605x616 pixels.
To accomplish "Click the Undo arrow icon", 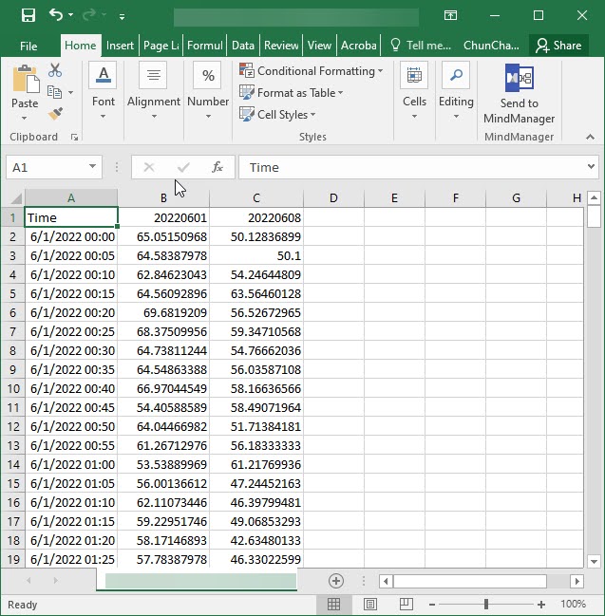I will click(x=56, y=15).
